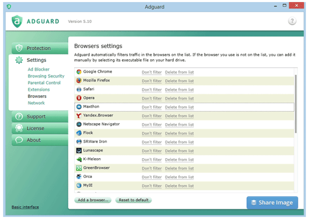
Task: Click Don't filter for Maxthon
Action: [x=152, y=107]
